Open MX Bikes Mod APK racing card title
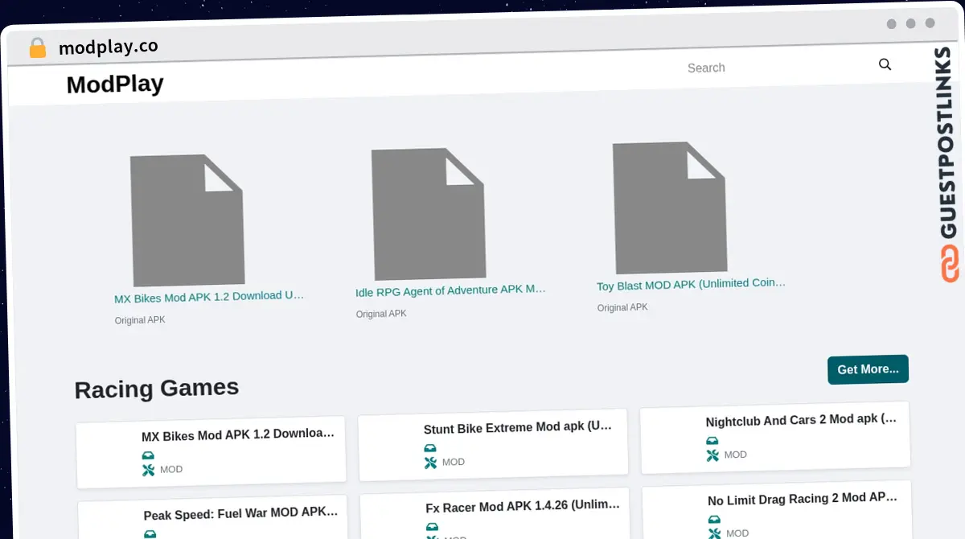 (238, 434)
